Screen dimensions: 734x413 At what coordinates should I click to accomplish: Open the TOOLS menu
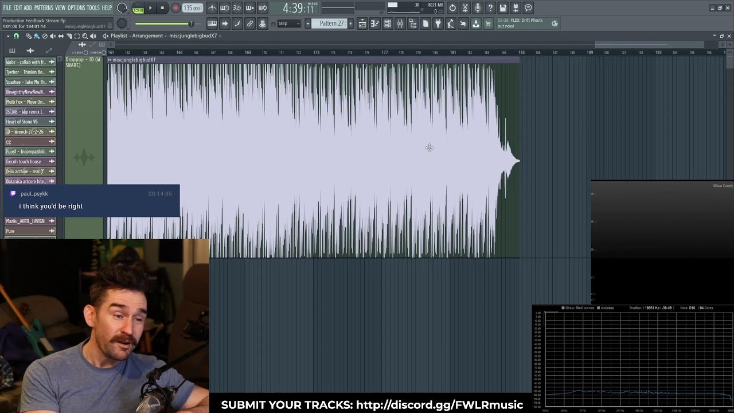93,7
